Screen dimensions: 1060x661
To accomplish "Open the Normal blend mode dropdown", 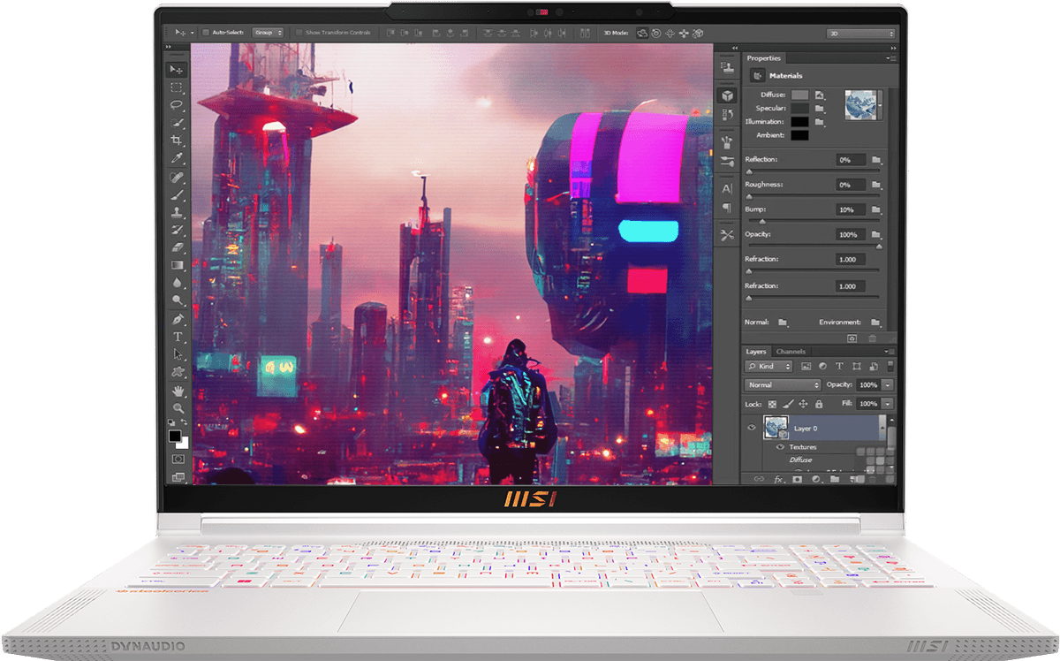I will (783, 385).
